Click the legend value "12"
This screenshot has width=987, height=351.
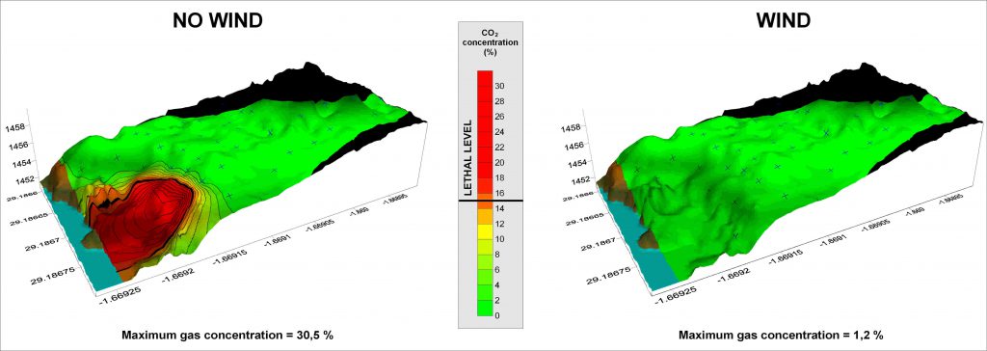(x=501, y=224)
